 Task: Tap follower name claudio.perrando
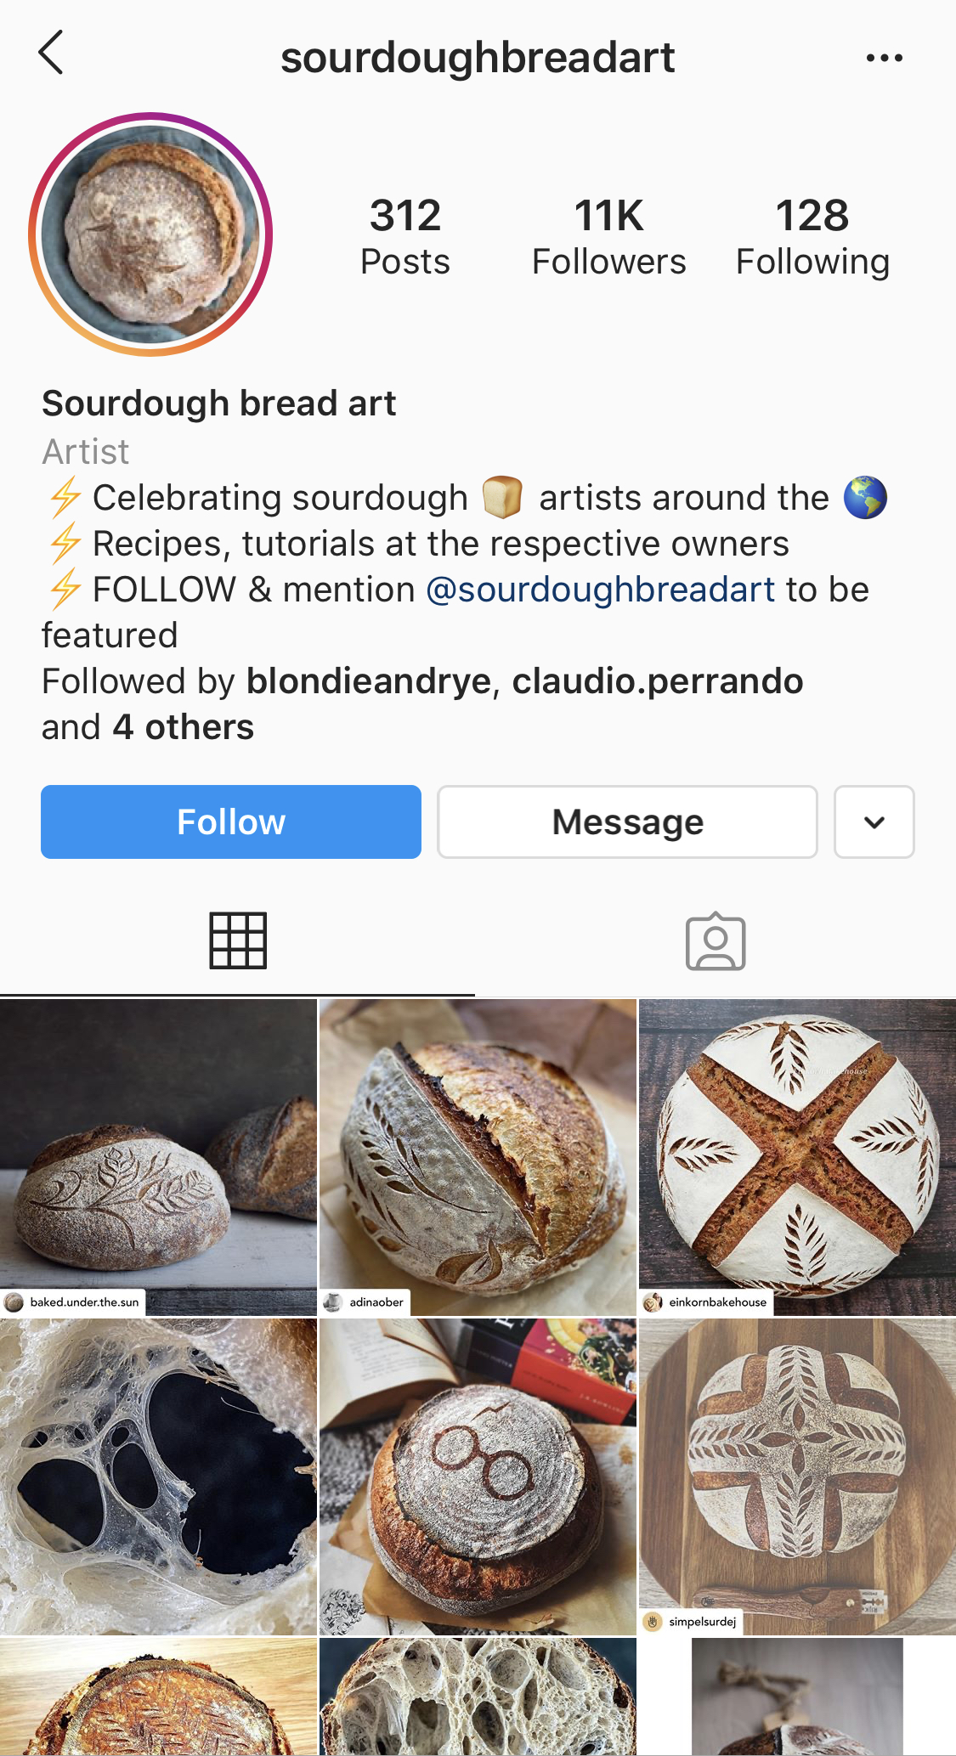click(657, 681)
